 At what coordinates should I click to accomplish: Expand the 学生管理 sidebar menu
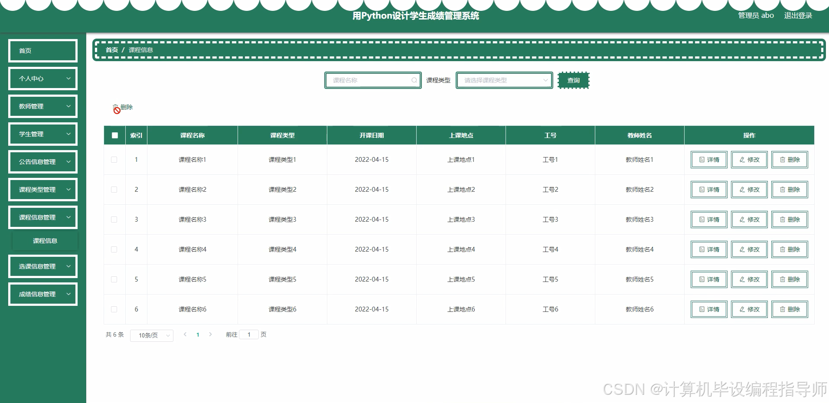[x=43, y=134]
